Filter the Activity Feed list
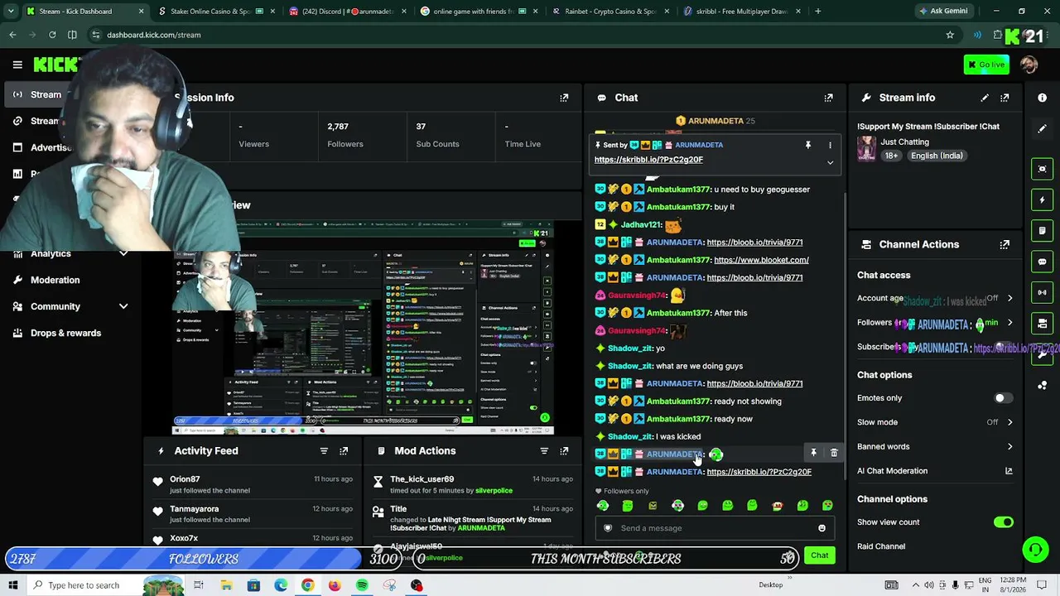The width and height of the screenshot is (1060, 596). (324, 451)
